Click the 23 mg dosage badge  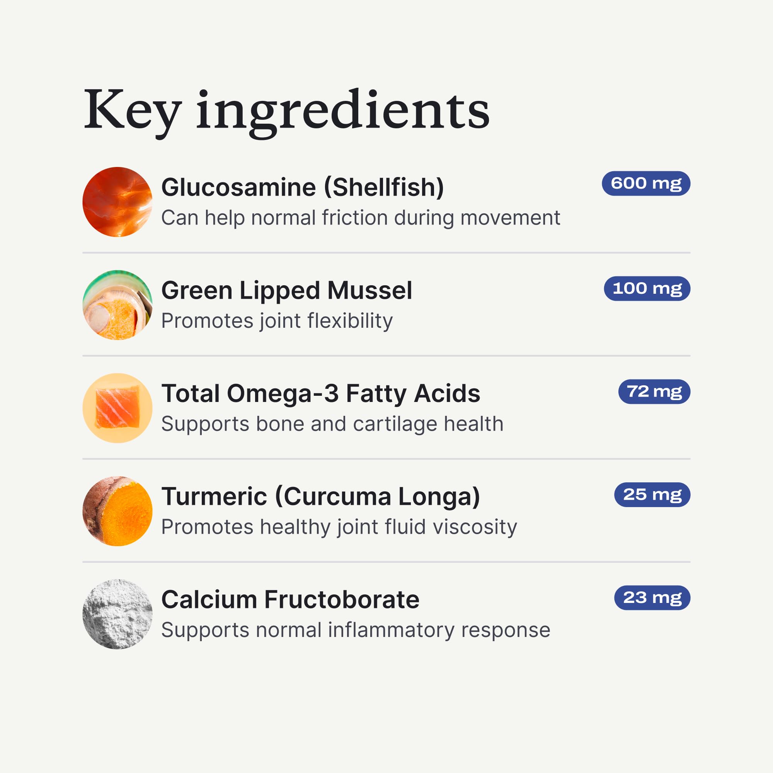652,598
